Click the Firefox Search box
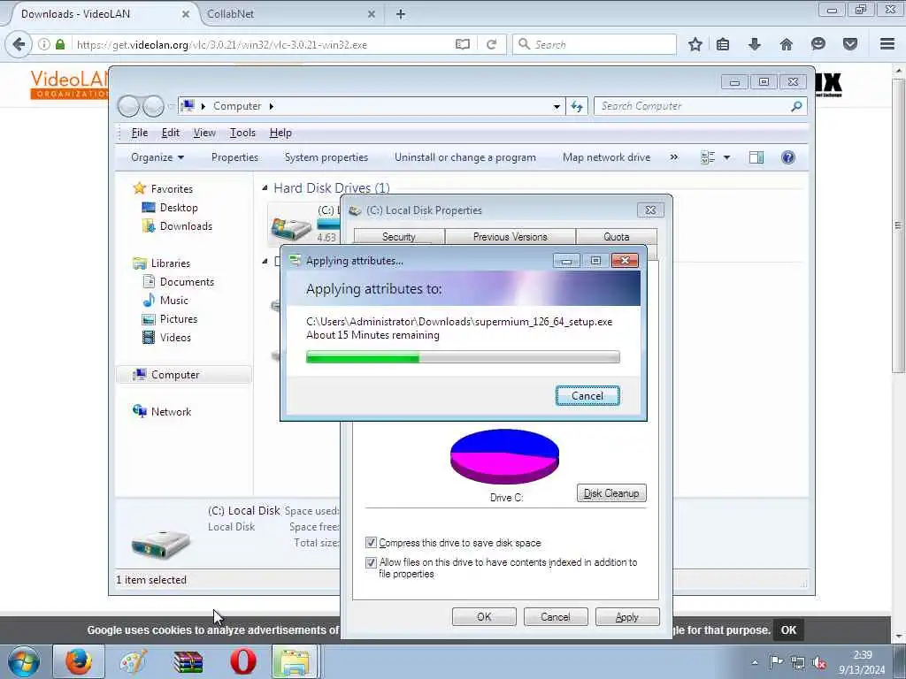 point(594,44)
